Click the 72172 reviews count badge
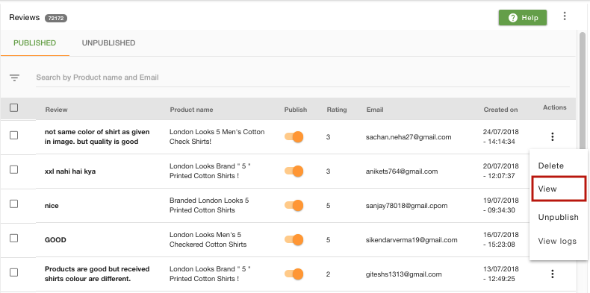The width and height of the screenshot is (590, 293). pos(56,18)
